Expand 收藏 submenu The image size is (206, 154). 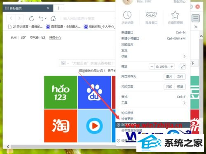point(153,56)
